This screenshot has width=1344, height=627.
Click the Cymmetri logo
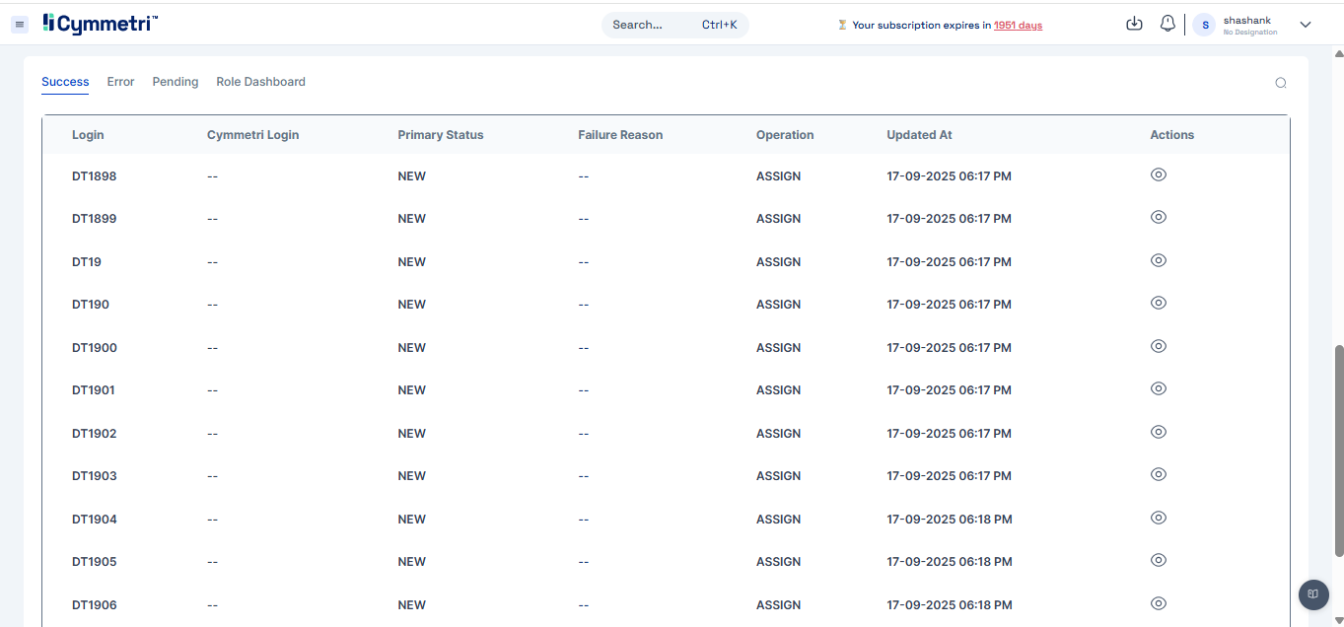pyautogui.click(x=101, y=24)
